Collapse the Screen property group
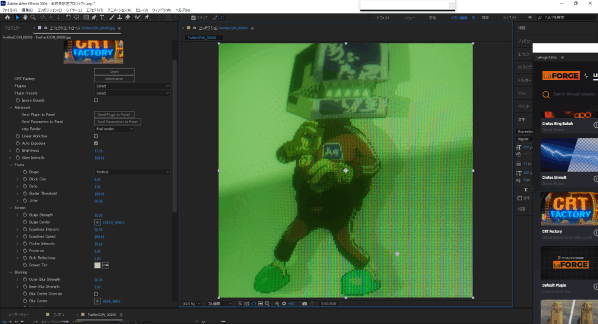This screenshot has width=598, height=324. pyautogui.click(x=11, y=208)
